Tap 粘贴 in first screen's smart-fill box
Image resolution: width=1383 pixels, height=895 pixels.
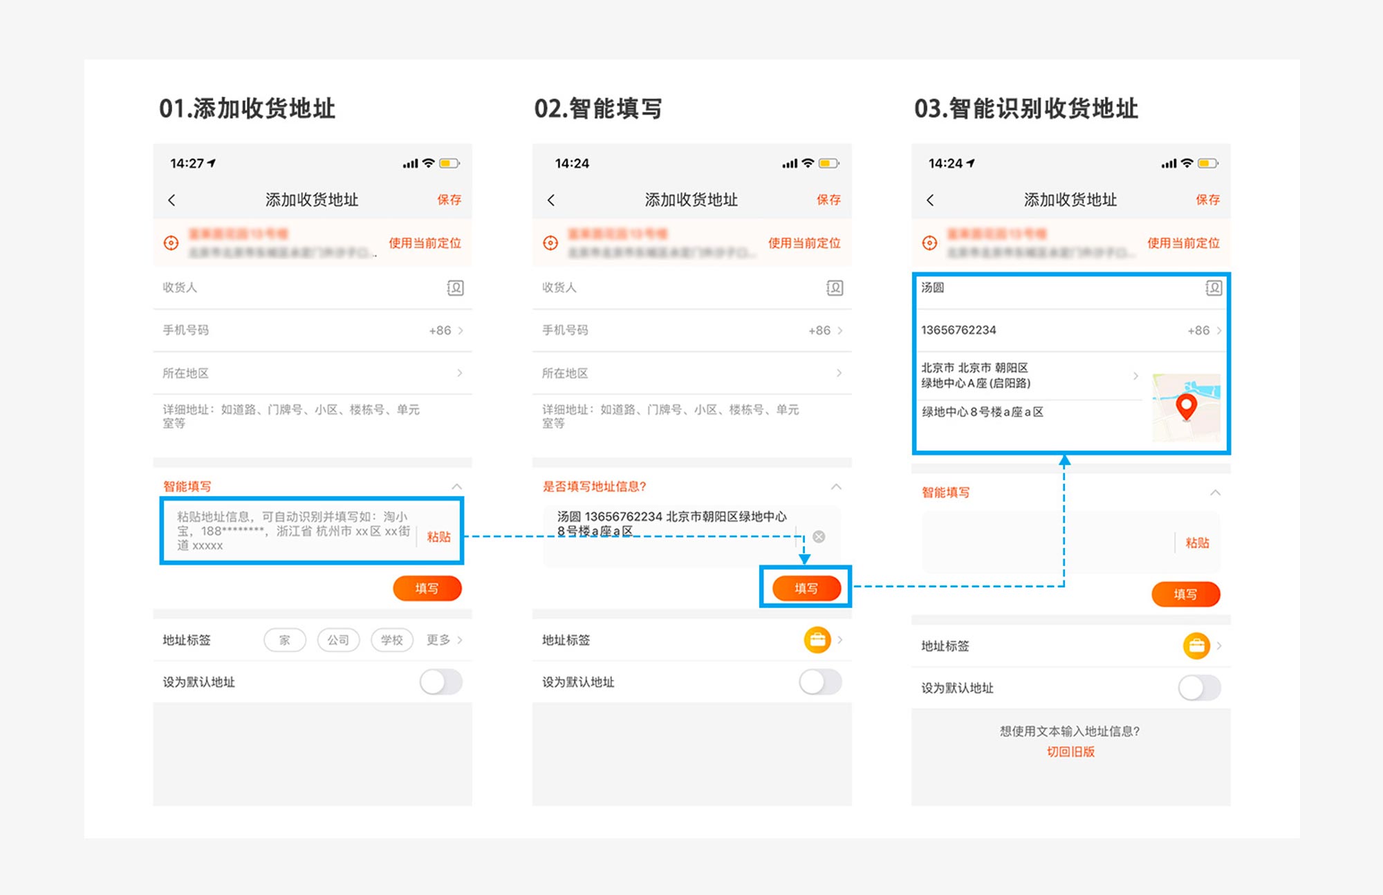(438, 536)
